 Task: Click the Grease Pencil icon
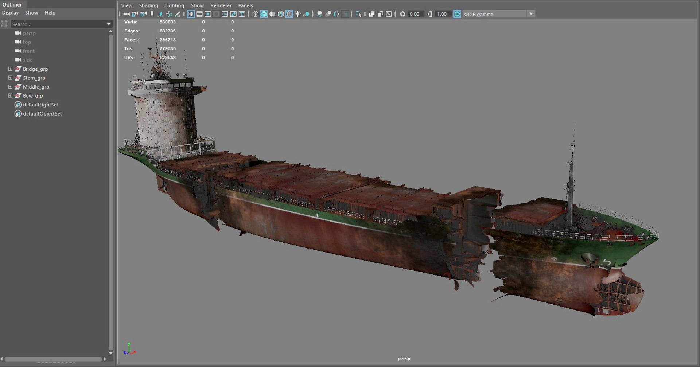click(x=178, y=14)
